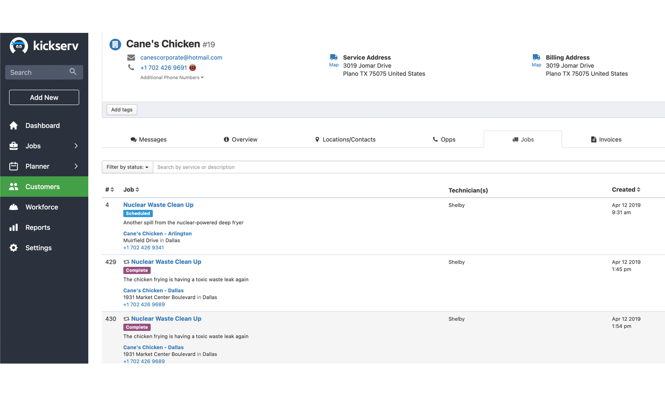Click the Planner calendar icon
Screen dimensions: 665x396
pyautogui.click(x=14, y=166)
